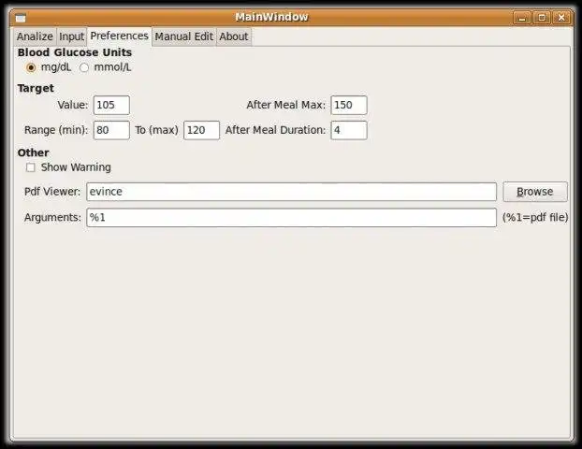Open the About tab
Viewport: 582px width, 449px height.
click(234, 36)
